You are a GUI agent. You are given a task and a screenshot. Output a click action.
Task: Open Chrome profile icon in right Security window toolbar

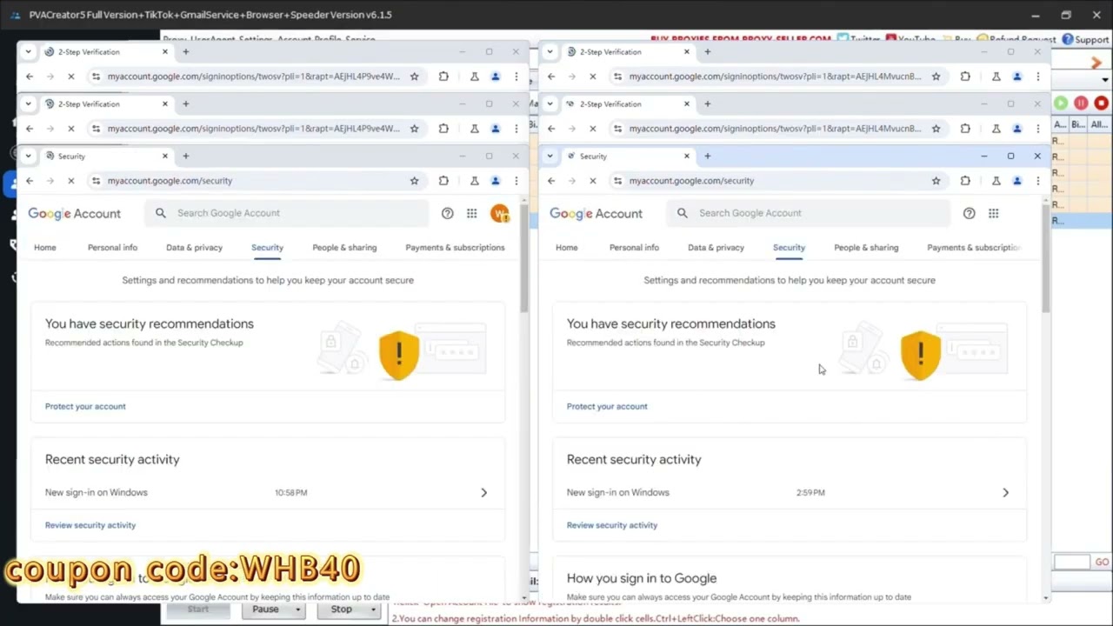(1017, 181)
